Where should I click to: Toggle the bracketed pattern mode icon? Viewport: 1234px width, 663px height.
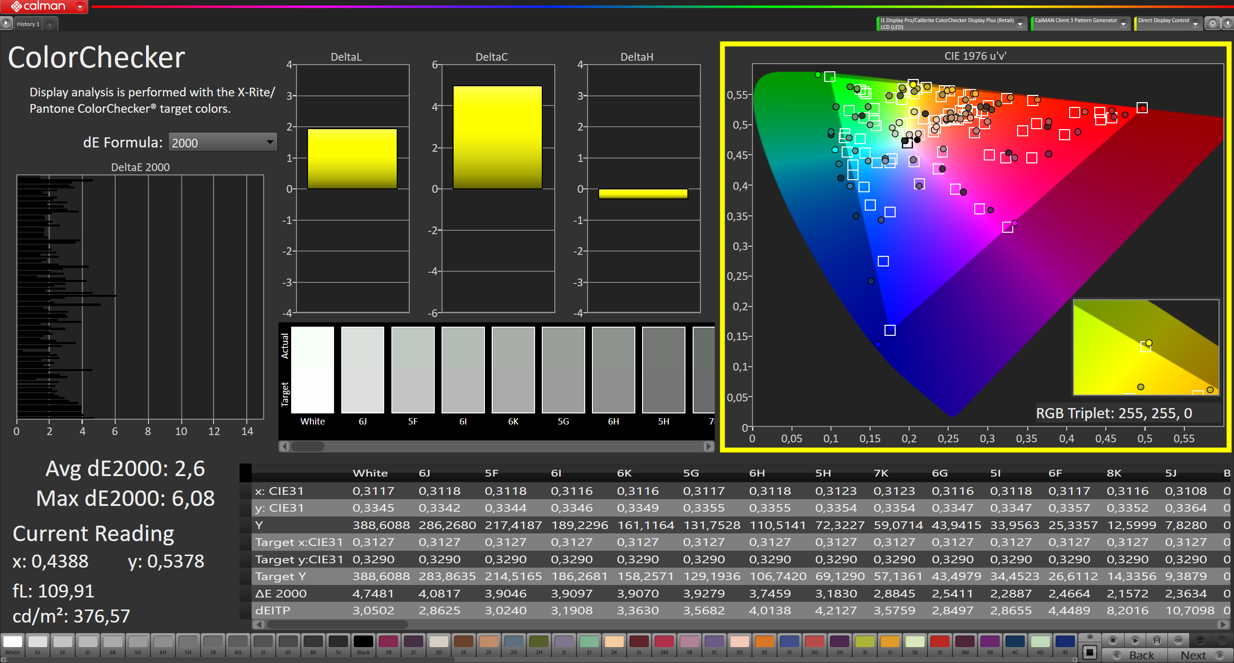tap(1157, 641)
